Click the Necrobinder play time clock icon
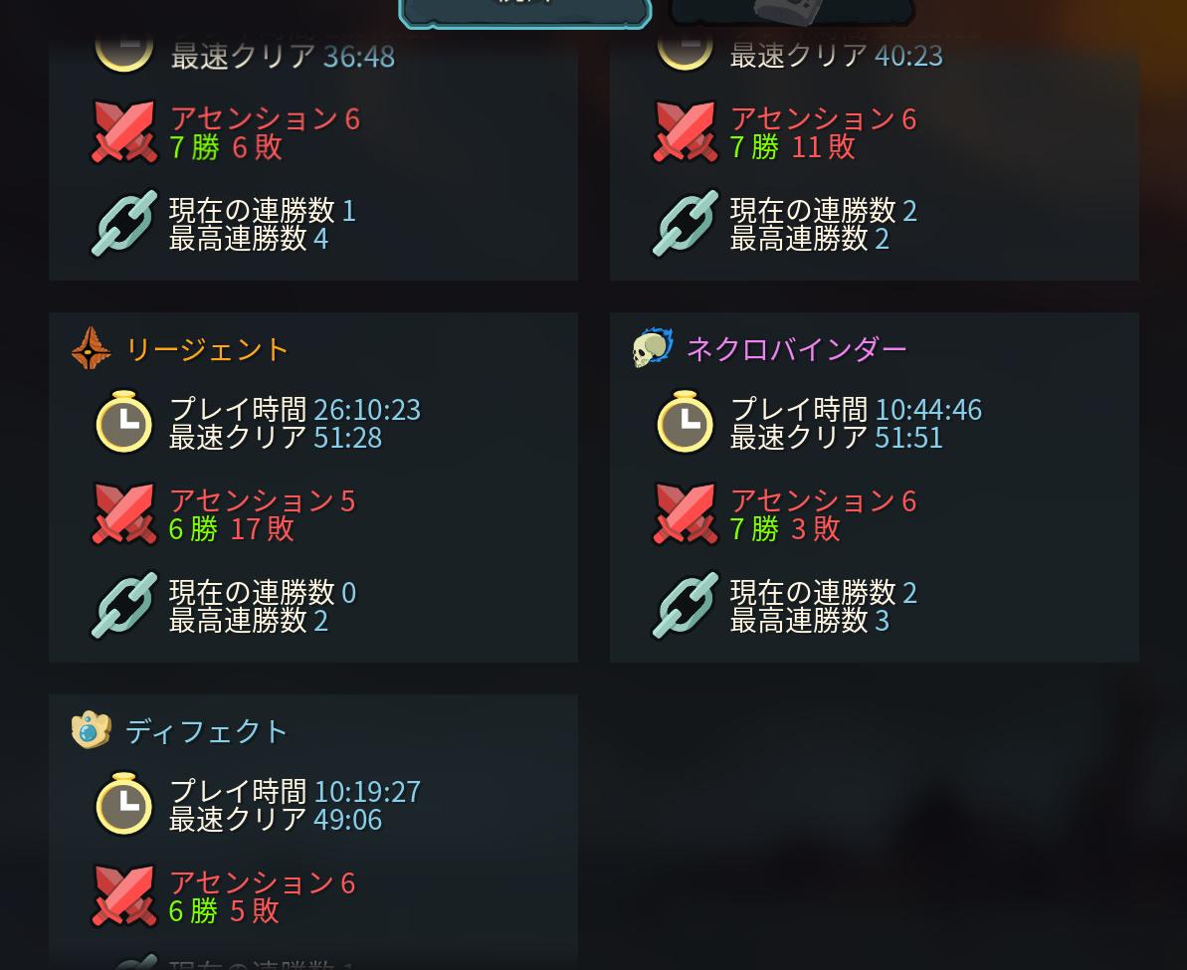 pos(685,422)
